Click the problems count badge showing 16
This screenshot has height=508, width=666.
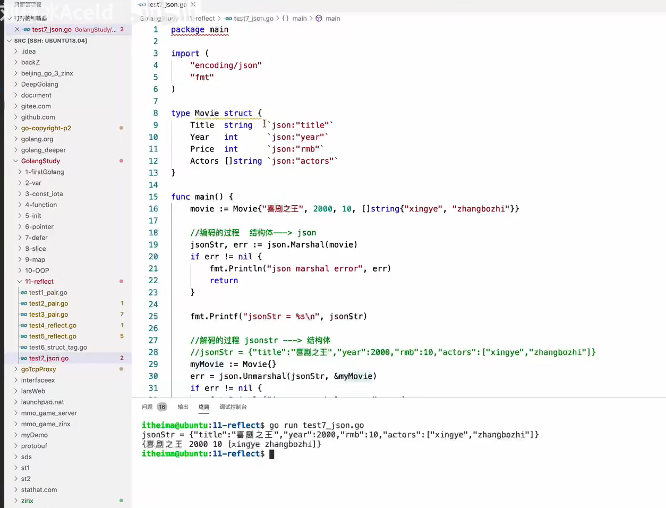(x=162, y=407)
